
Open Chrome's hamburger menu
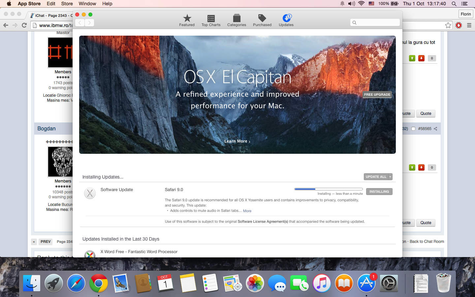[x=469, y=25]
